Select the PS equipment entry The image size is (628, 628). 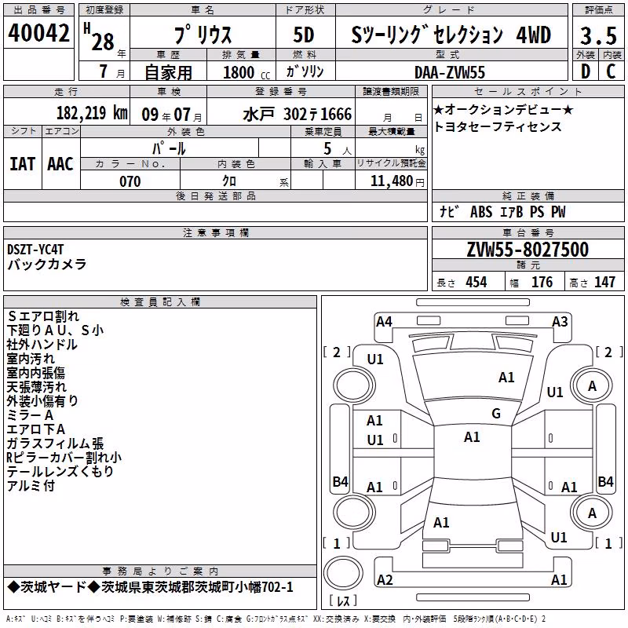click(x=537, y=212)
